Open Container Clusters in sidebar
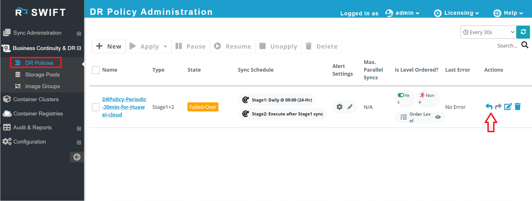This screenshot has width=532, height=201. tap(36, 99)
